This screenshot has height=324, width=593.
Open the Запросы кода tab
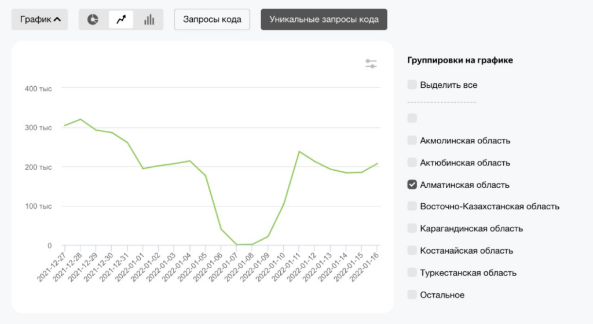(x=212, y=19)
